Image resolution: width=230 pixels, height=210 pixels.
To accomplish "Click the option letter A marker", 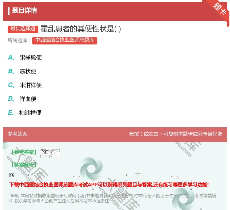I will pyautogui.click(x=11, y=57).
